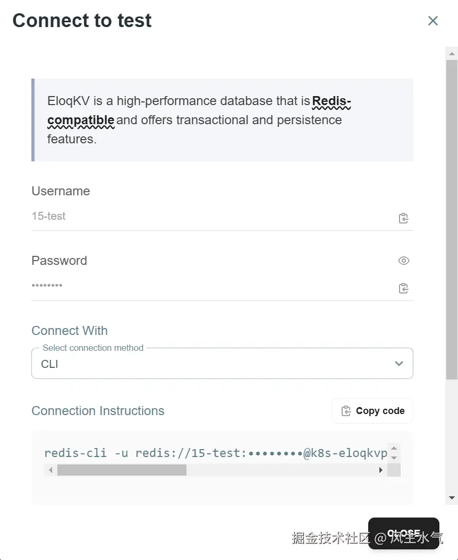Click the Copy code button

click(x=372, y=411)
